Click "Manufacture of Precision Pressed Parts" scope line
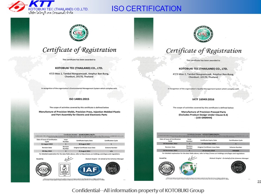261x196 pixels. click(x=204, y=112)
